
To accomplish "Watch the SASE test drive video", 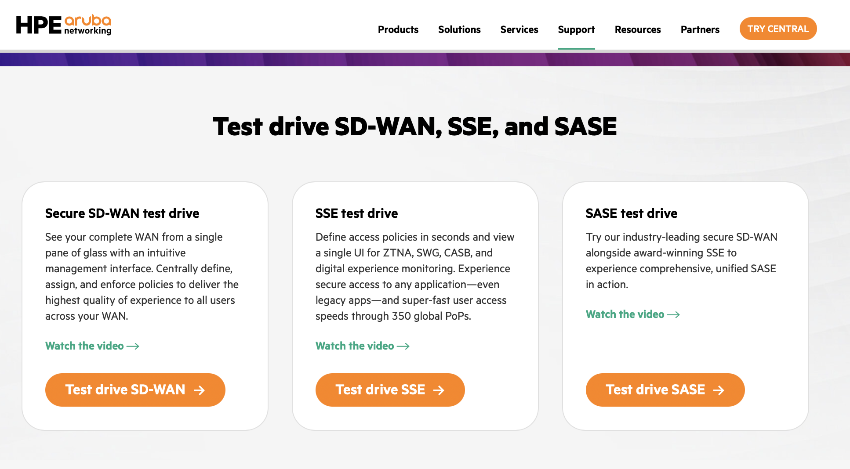I will 625,314.
